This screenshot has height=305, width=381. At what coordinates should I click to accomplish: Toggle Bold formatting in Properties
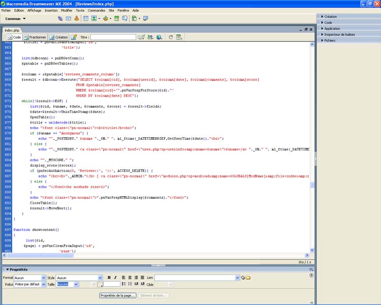coord(109,278)
